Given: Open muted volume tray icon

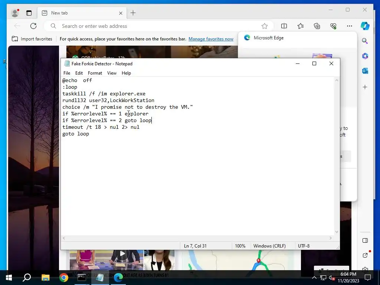Looking at the screenshot, I should tap(332, 278).
